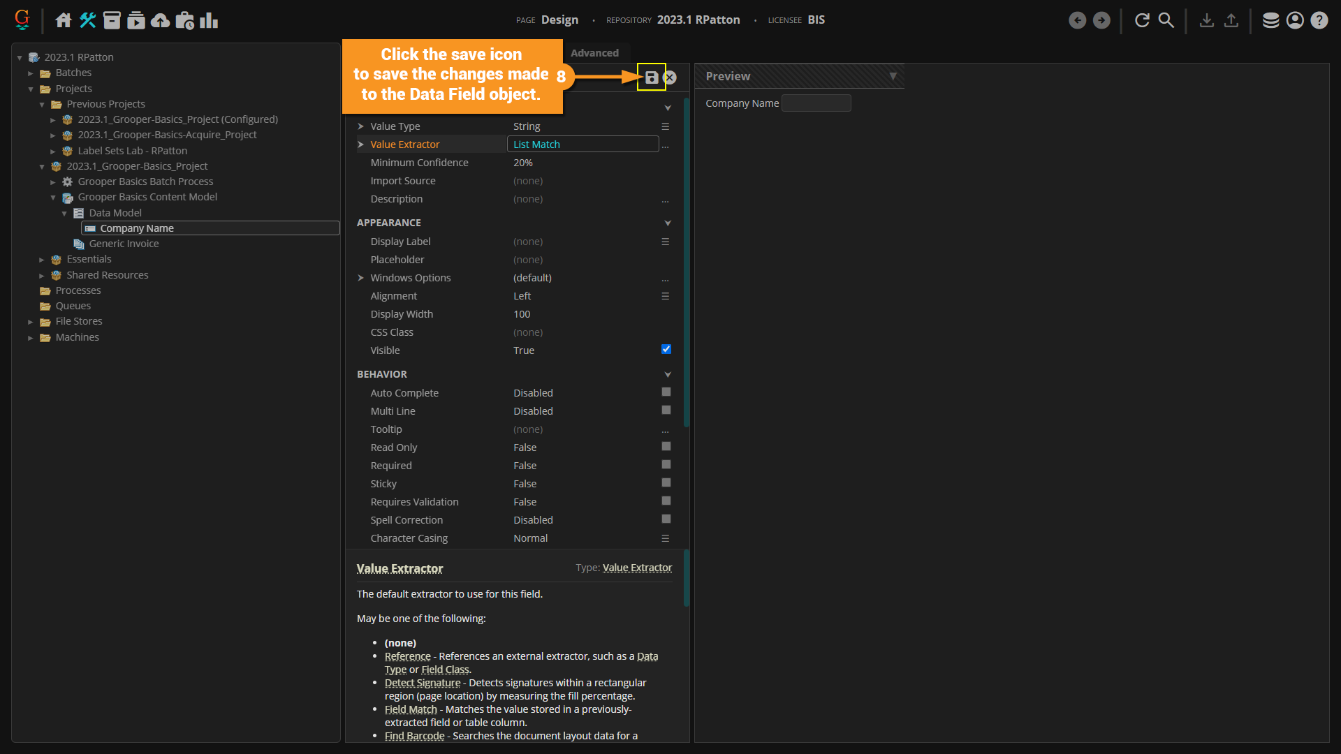Uncheck the Visible property checkbox
Viewport: 1341px width, 754px height.
pyautogui.click(x=666, y=350)
